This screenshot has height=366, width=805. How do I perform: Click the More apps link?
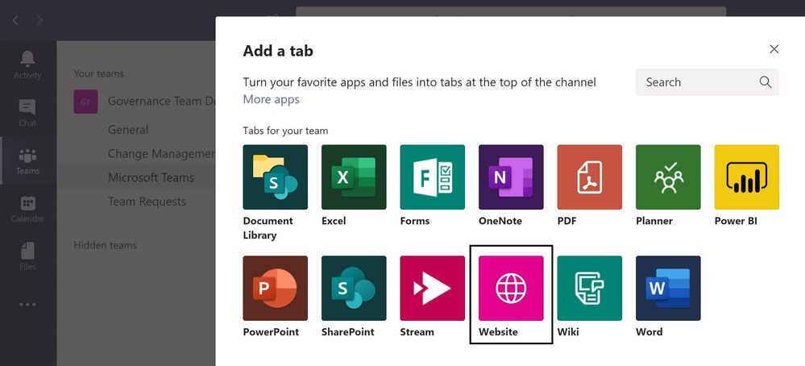pos(271,99)
